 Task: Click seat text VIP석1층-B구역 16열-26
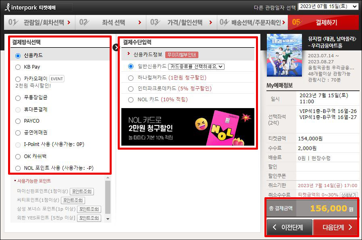coord(328,111)
